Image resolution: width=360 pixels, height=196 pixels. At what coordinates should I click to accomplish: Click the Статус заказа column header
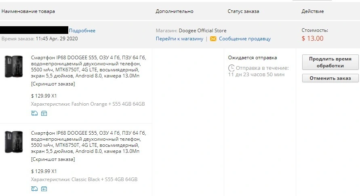243,11
